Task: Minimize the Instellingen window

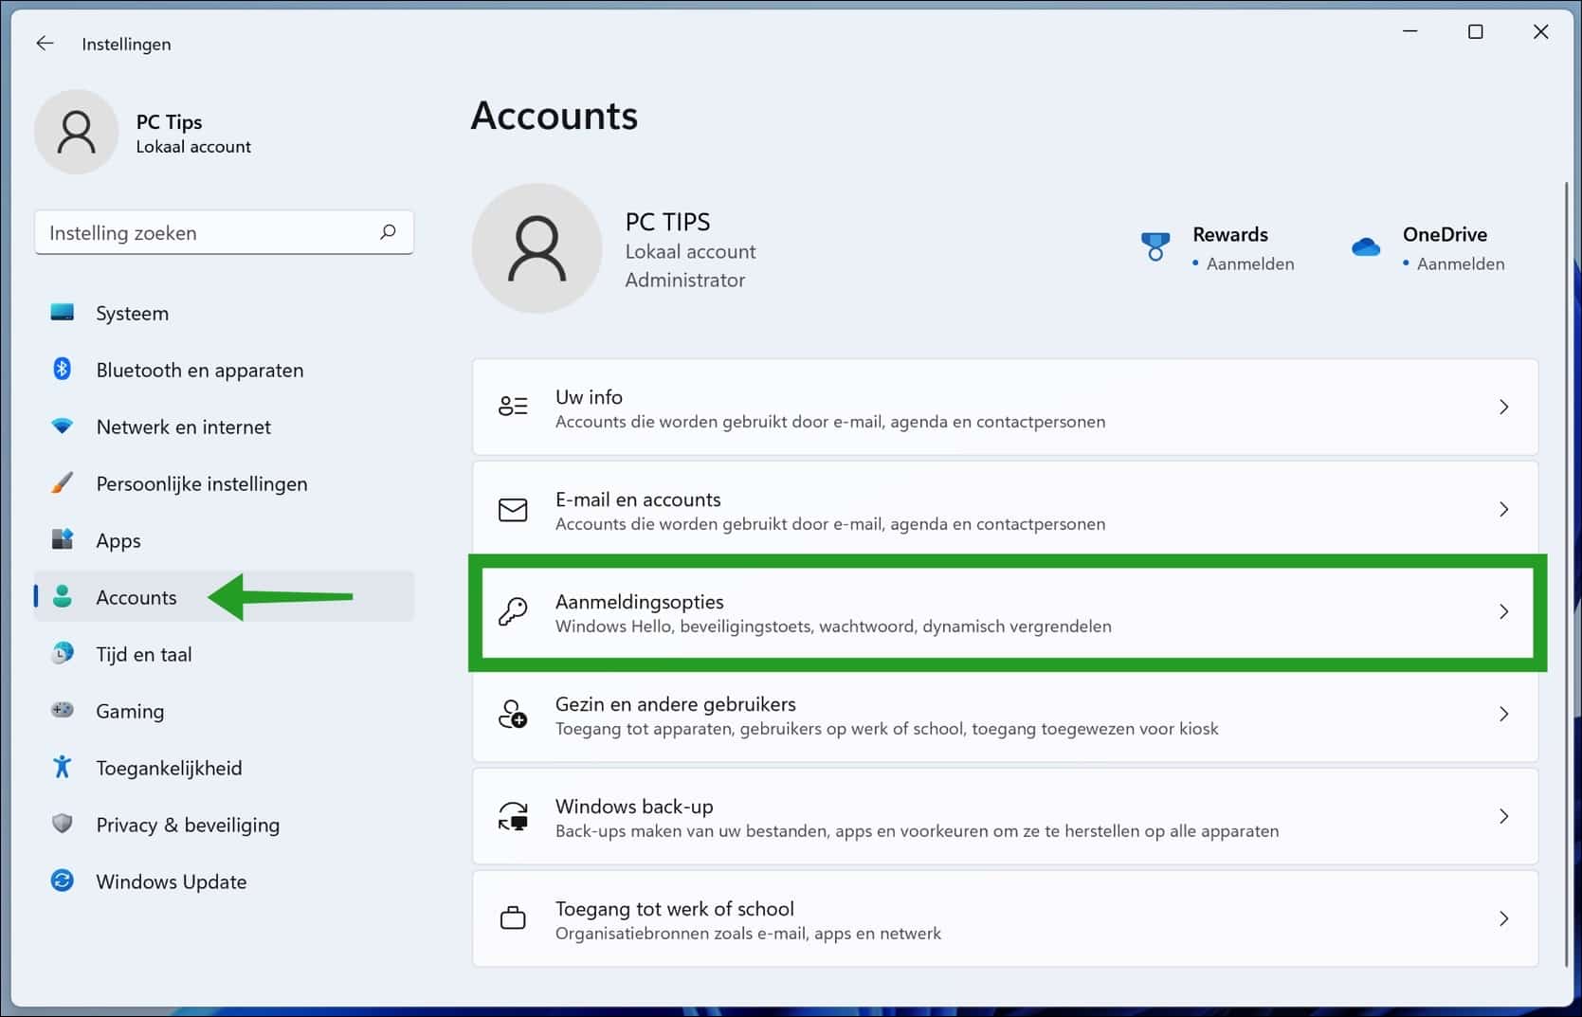Action: coord(1410,32)
